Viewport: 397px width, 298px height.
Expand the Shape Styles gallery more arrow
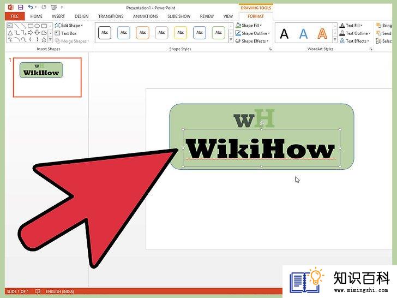click(x=231, y=40)
